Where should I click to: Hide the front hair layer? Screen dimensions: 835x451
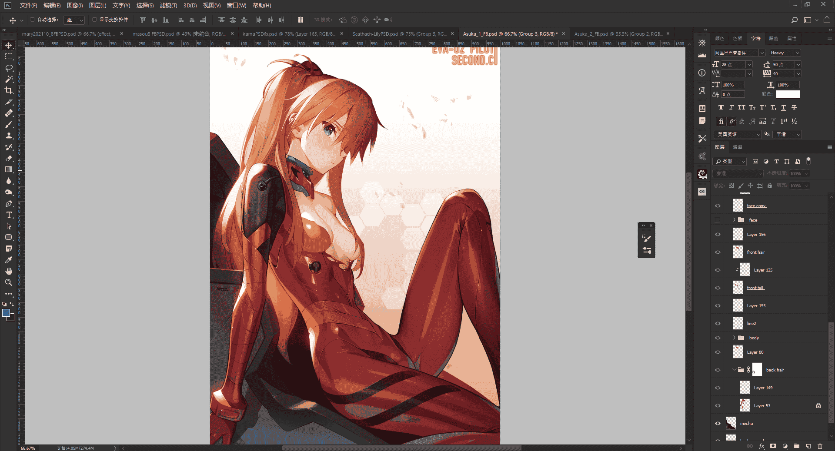click(718, 252)
